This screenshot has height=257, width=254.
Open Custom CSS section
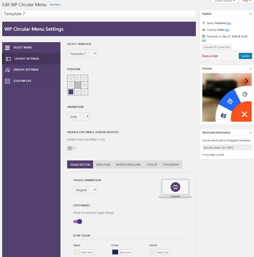point(31,81)
